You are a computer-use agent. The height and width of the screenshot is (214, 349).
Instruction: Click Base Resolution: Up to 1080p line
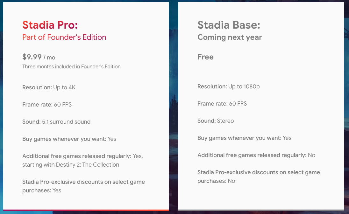[228, 86]
